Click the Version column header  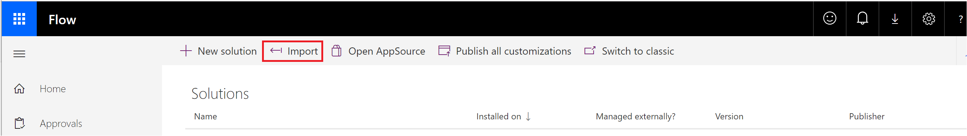click(729, 116)
